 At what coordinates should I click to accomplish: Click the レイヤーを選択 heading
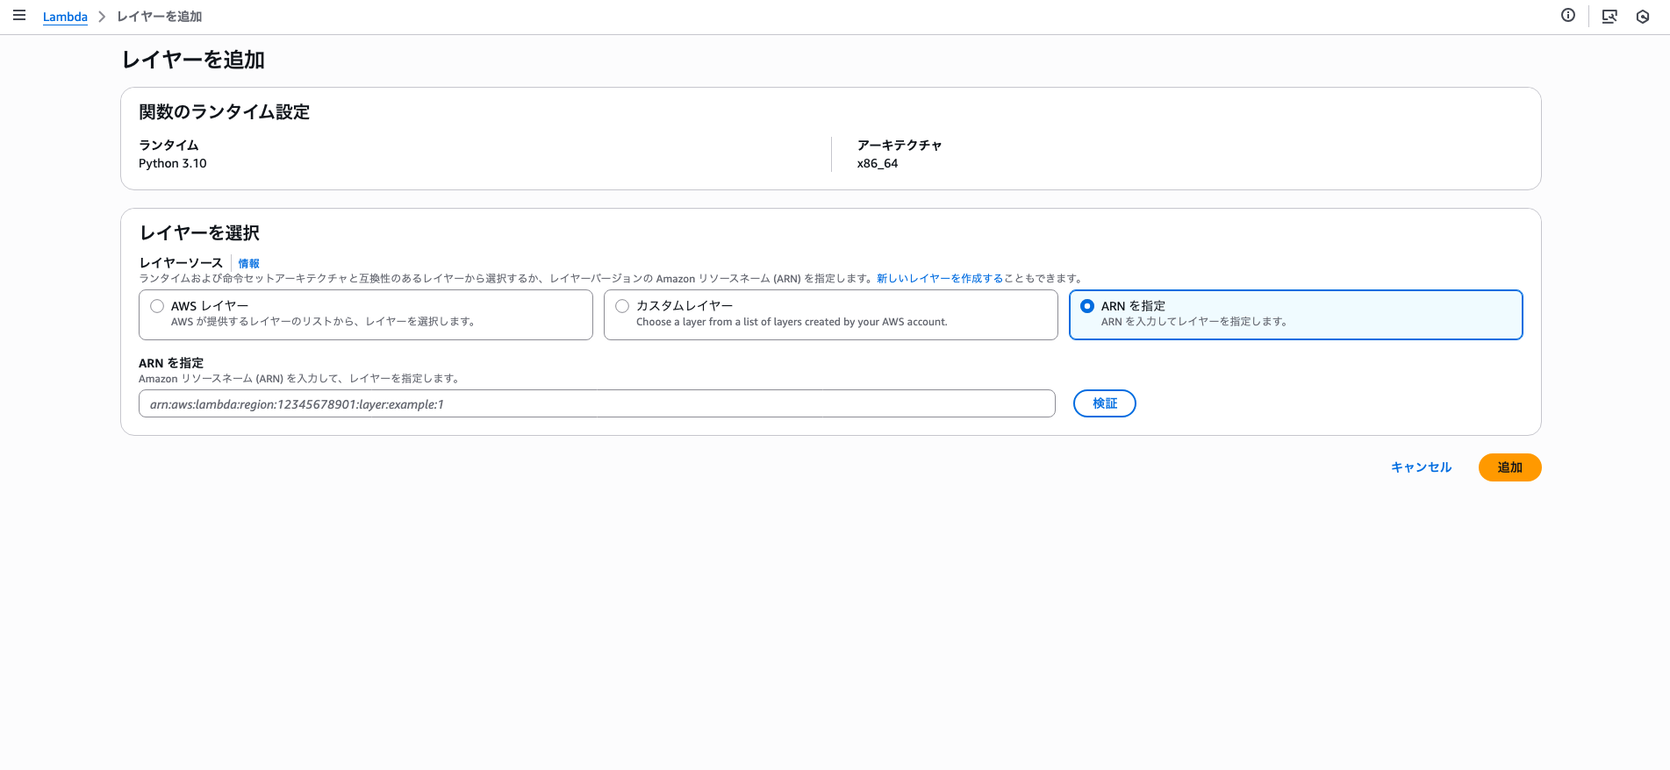[199, 233]
